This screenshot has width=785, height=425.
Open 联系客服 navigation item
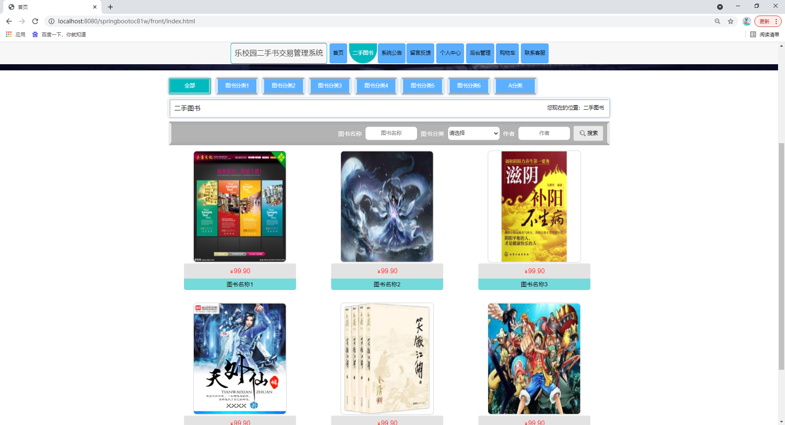[x=535, y=53]
